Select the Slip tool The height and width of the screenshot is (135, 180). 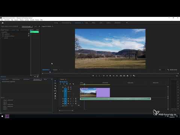pyautogui.click(x=55, y=91)
